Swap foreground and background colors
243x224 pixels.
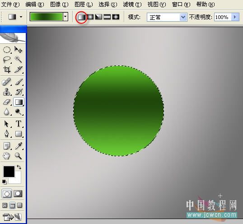click(19, 167)
